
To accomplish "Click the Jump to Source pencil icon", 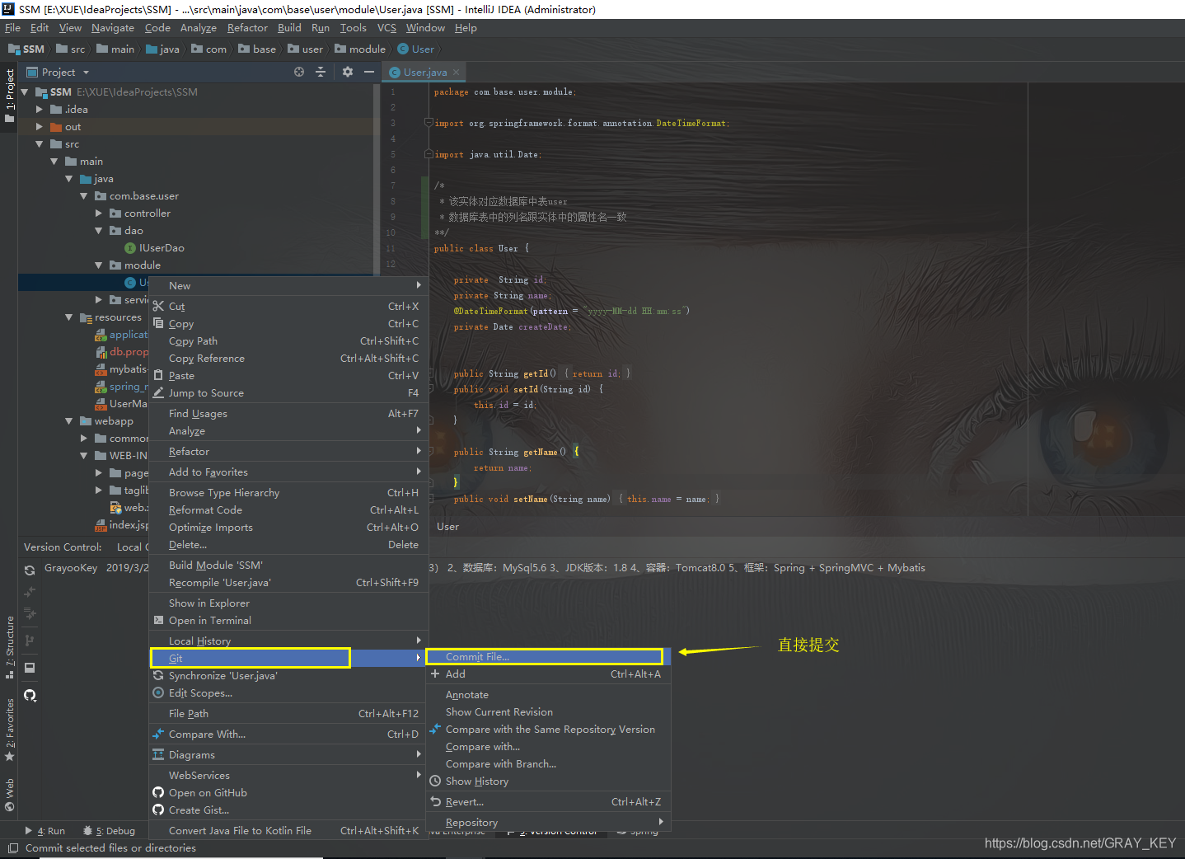I will (x=158, y=393).
